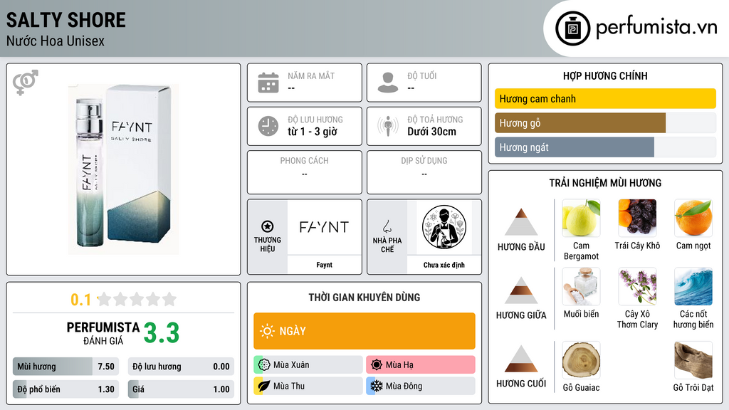Click the nose icon above Nhà pha chế
The height and width of the screenshot is (410, 729).
(x=387, y=226)
